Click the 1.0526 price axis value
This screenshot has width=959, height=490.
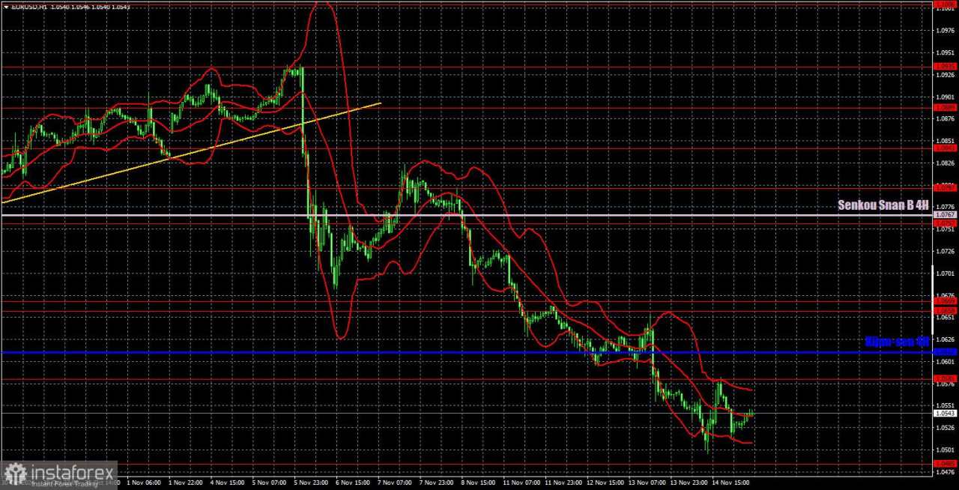tap(944, 429)
